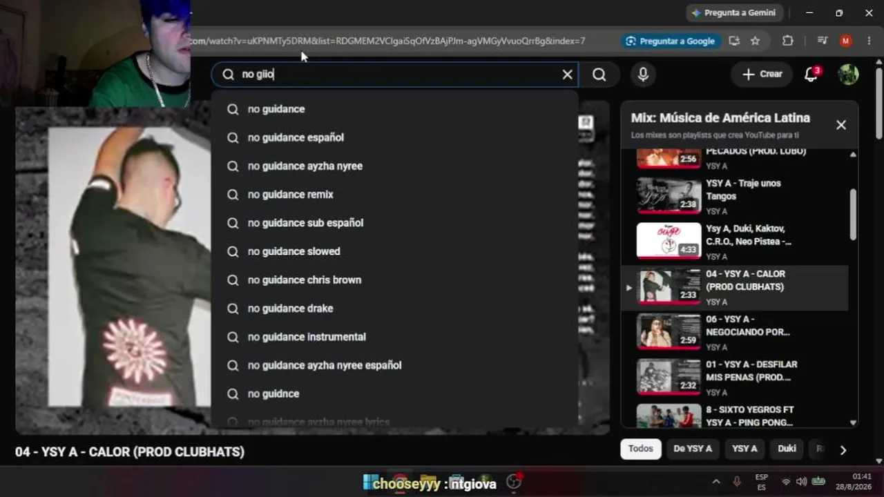Select suggestion "no guidance ayzha nyree español"
The height and width of the screenshot is (497, 884).
[395, 365]
